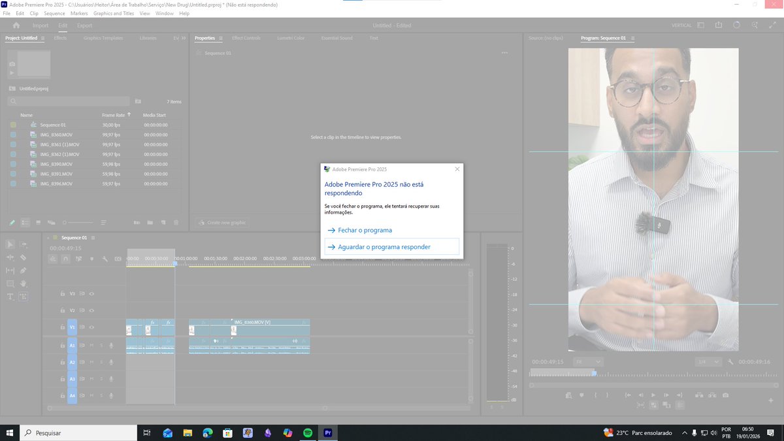The height and width of the screenshot is (441, 784).
Task: Click Create new graphic button
Action: click(x=221, y=223)
